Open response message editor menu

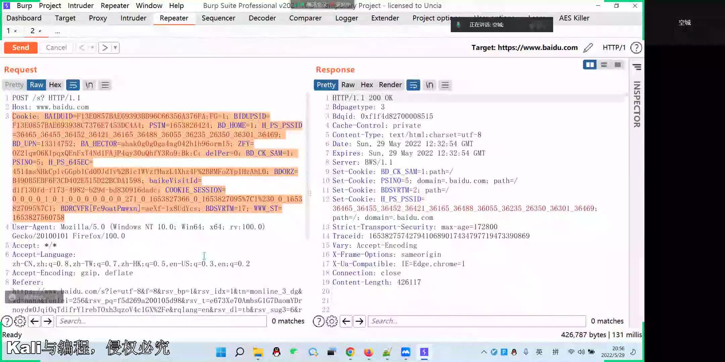[445, 85]
